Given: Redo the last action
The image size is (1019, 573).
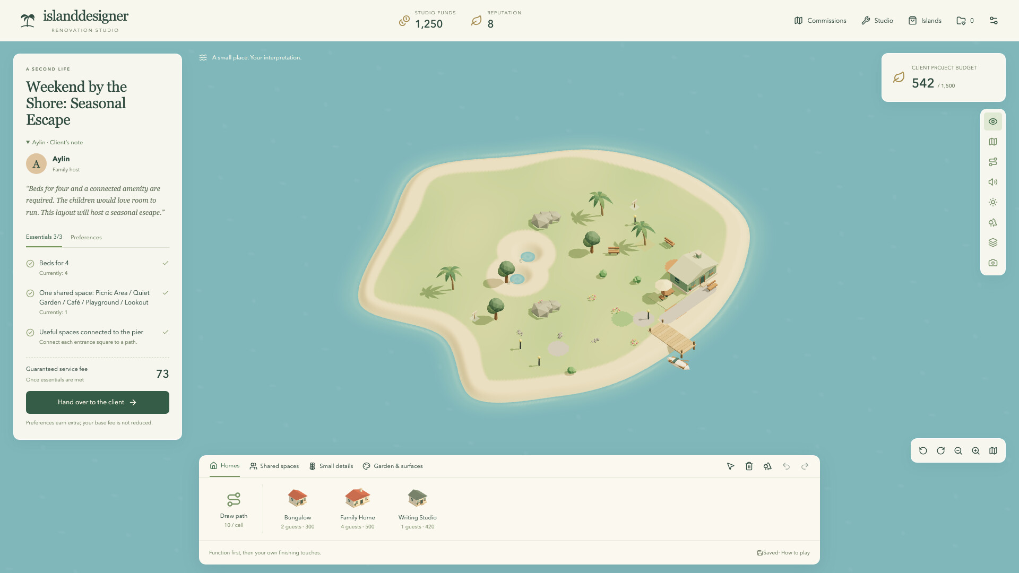Looking at the screenshot, I should tap(805, 466).
